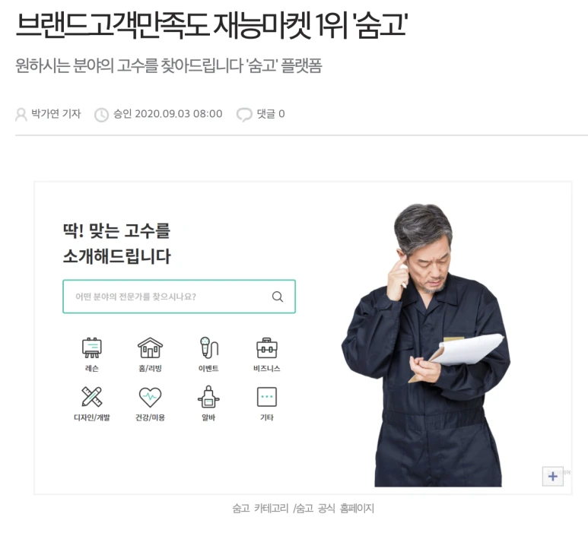
Task: Click the 숨고 카테고리 image caption
Action: pos(303,508)
